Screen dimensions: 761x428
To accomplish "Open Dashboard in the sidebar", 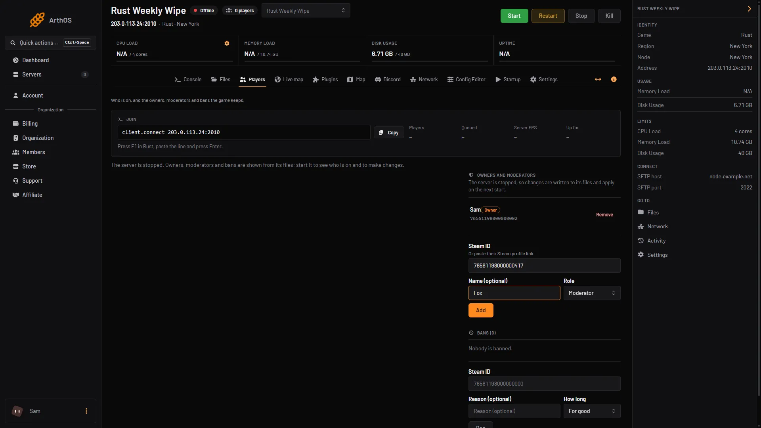I will [x=50, y=60].
